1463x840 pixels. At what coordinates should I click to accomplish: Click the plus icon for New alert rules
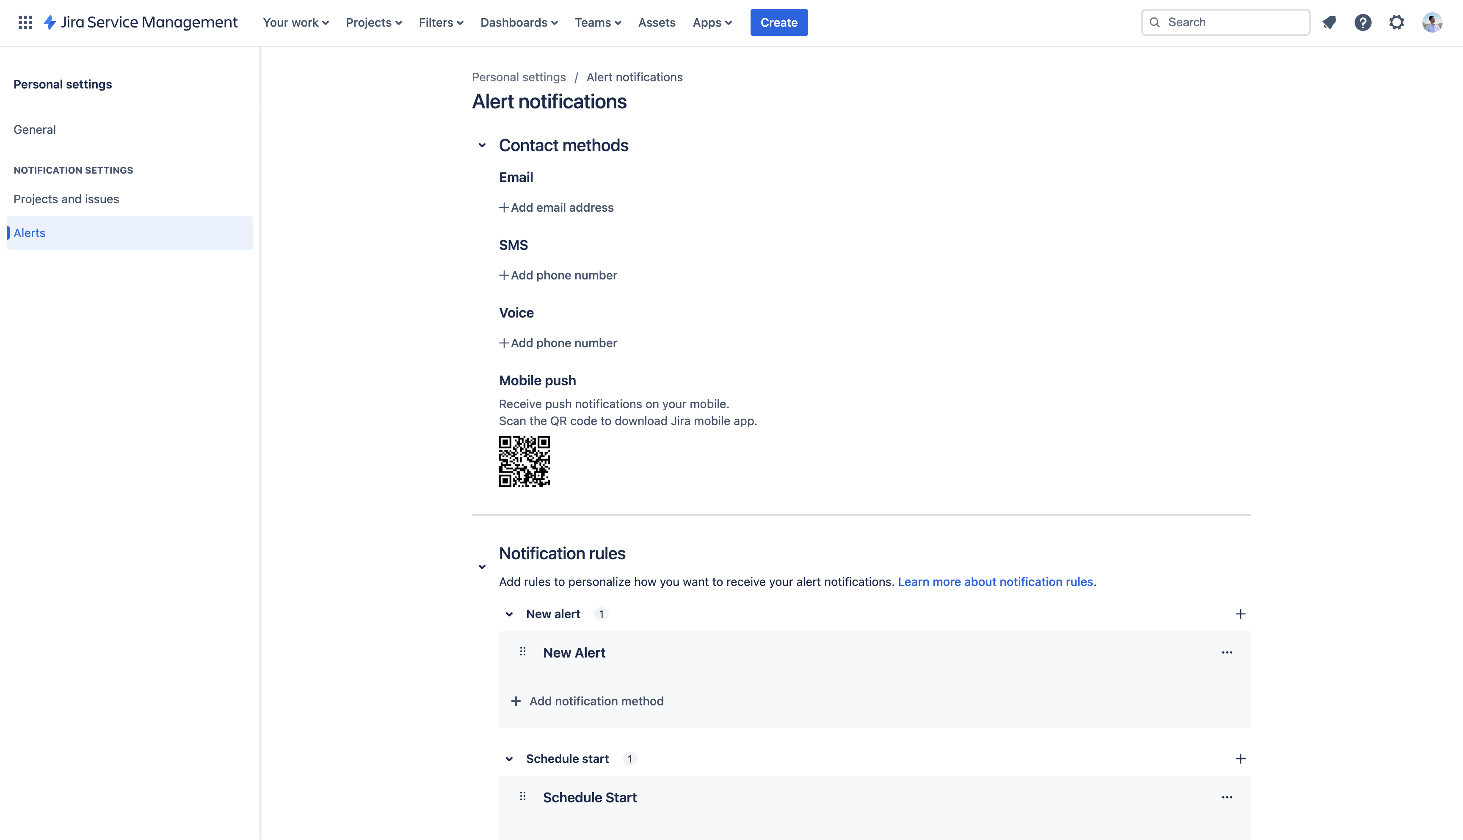pos(1240,614)
